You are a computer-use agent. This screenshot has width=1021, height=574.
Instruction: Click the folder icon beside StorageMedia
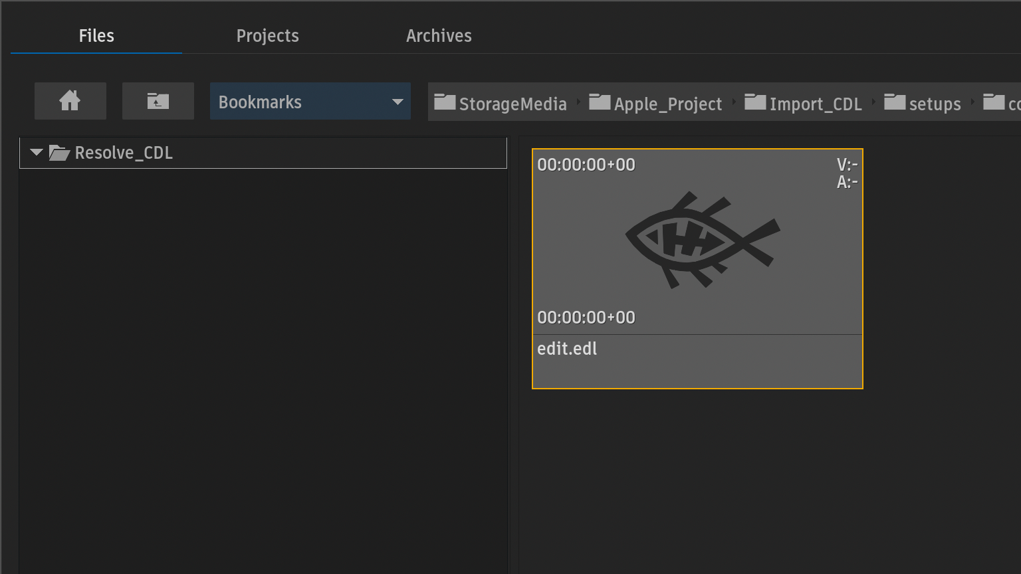(x=445, y=102)
